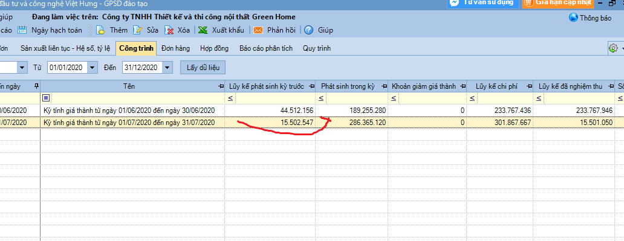624x241 pixels.
Task: Click filter operator under Phát sinh trong kỳ
Action: click(320, 98)
